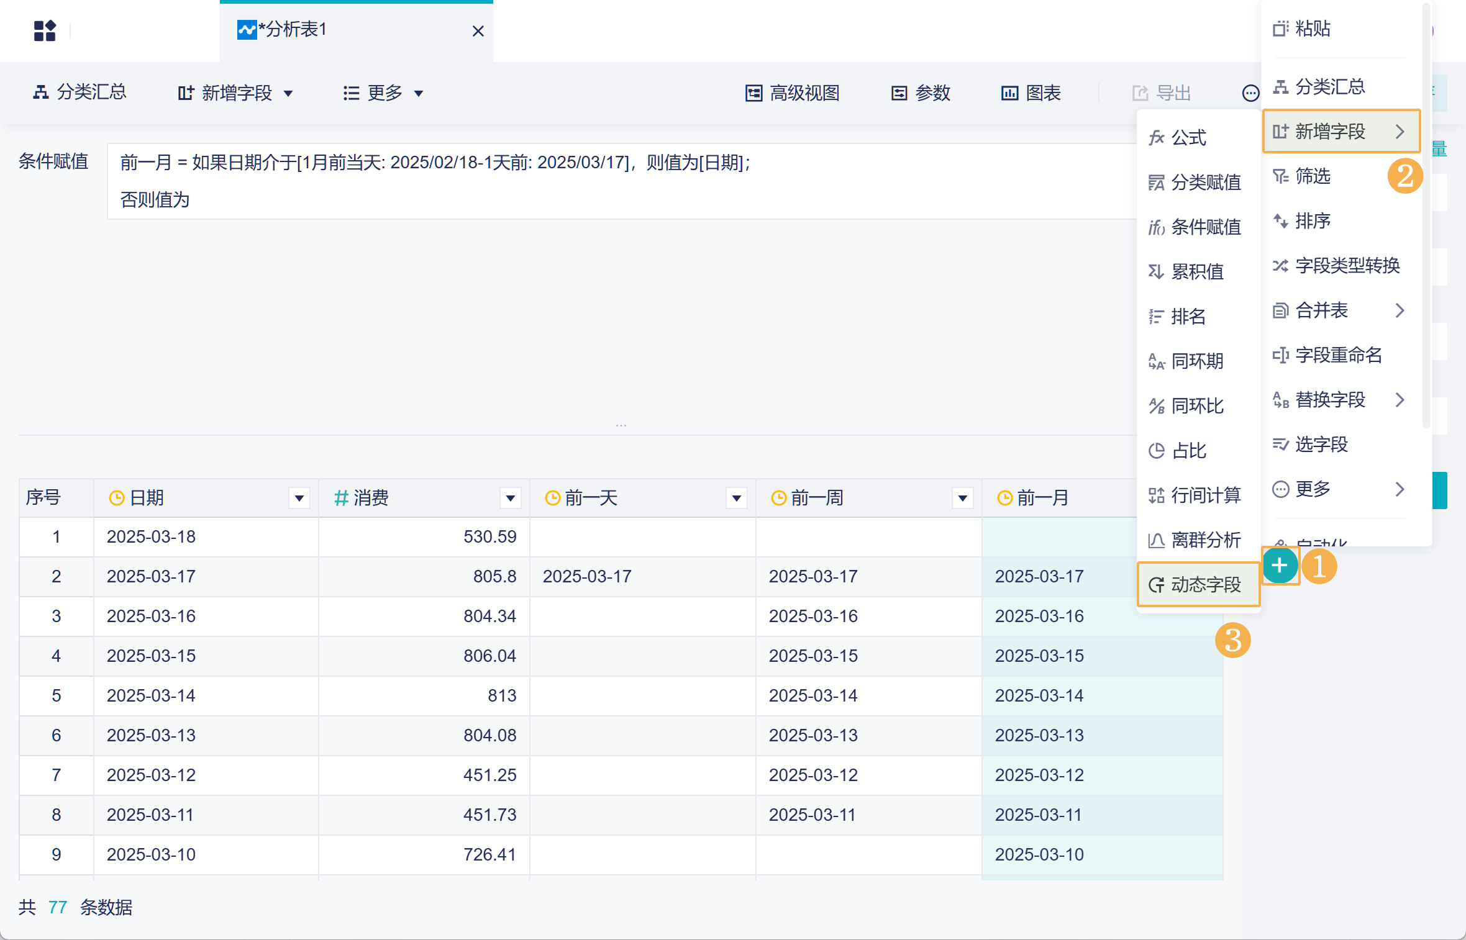Click 动态字段 dynamic field option
1466x940 pixels.
coord(1197,584)
